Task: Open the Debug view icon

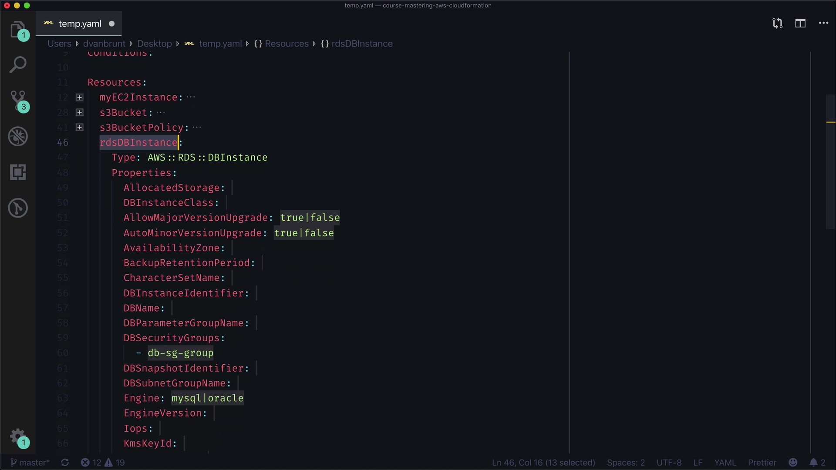Action: point(18,137)
